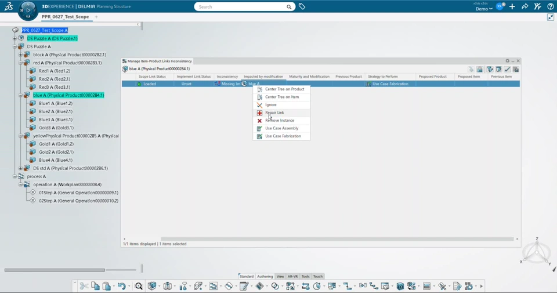Click the plus Add icon in top bar

tap(512, 6)
